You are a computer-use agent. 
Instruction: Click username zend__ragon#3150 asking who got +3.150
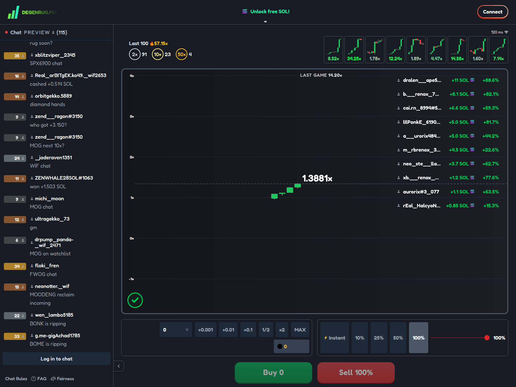tap(59, 116)
